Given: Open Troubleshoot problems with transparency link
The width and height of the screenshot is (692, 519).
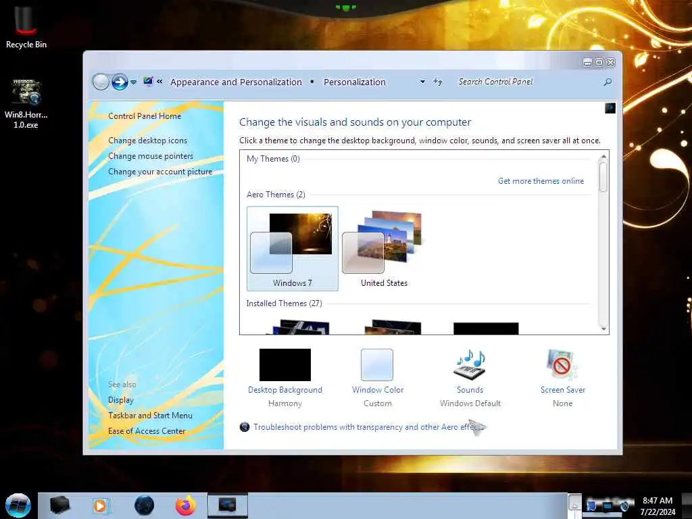Looking at the screenshot, I should [x=368, y=427].
